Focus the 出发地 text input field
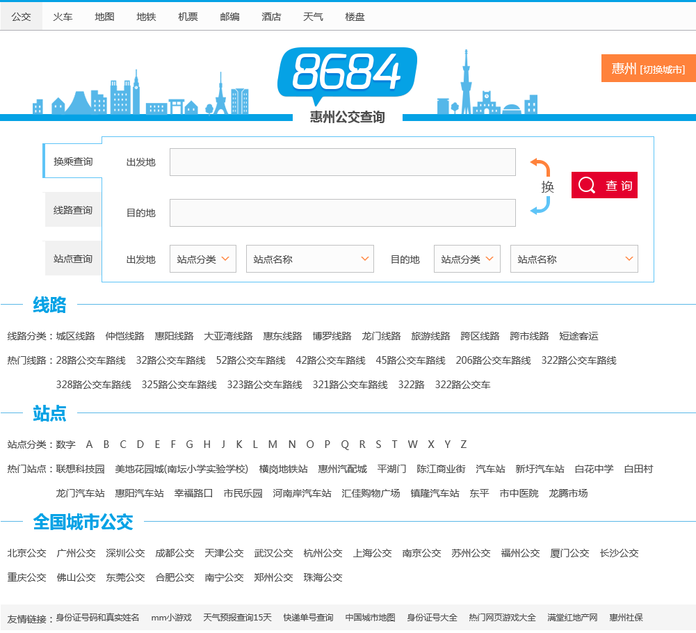The width and height of the screenshot is (696, 633). pos(342,162)
